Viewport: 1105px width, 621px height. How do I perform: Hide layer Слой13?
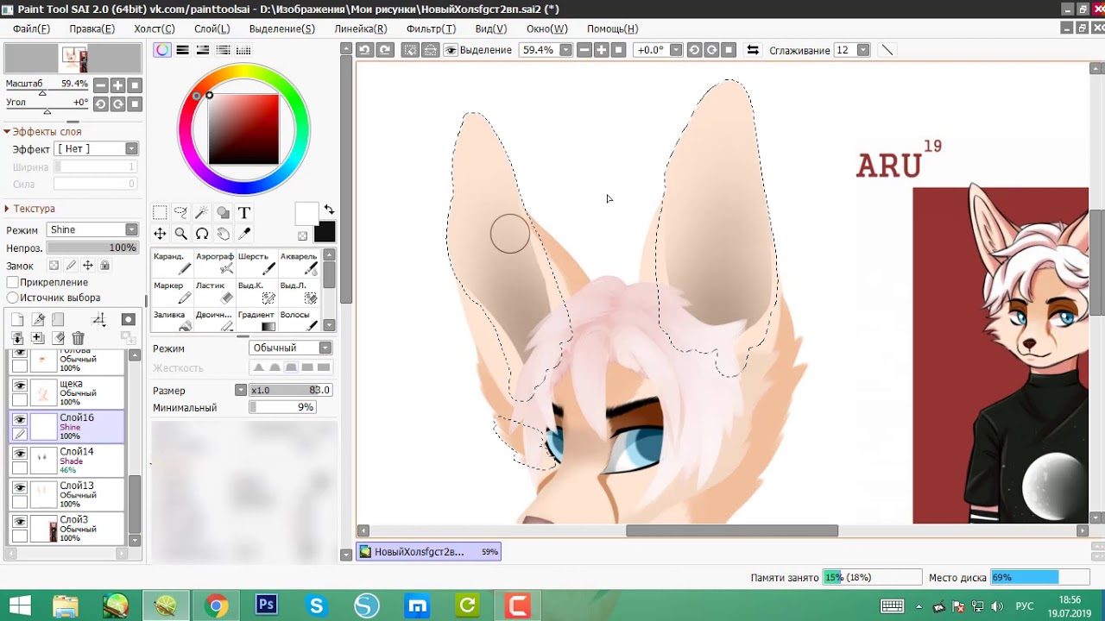[19, 487]
